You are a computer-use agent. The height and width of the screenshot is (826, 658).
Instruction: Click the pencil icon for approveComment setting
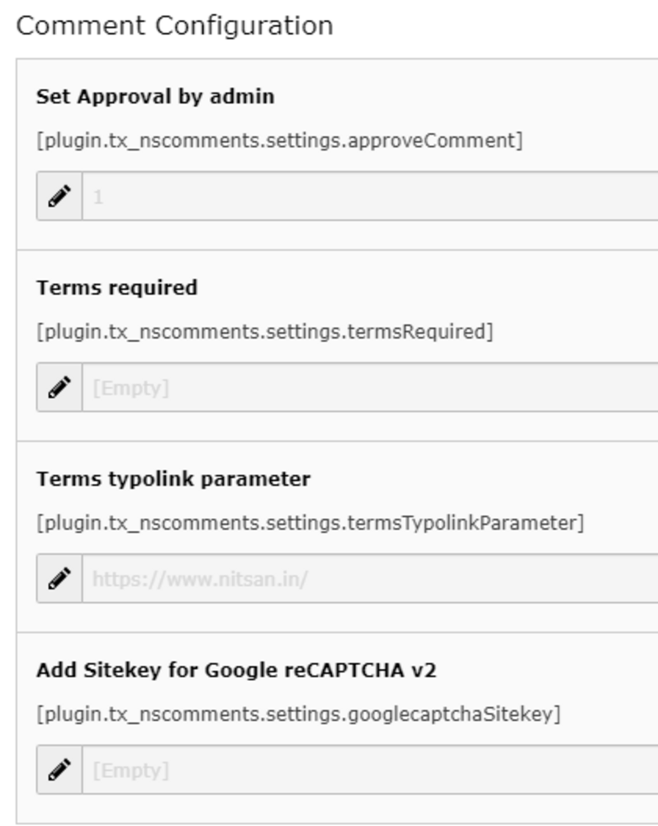(x=59, y=196)
